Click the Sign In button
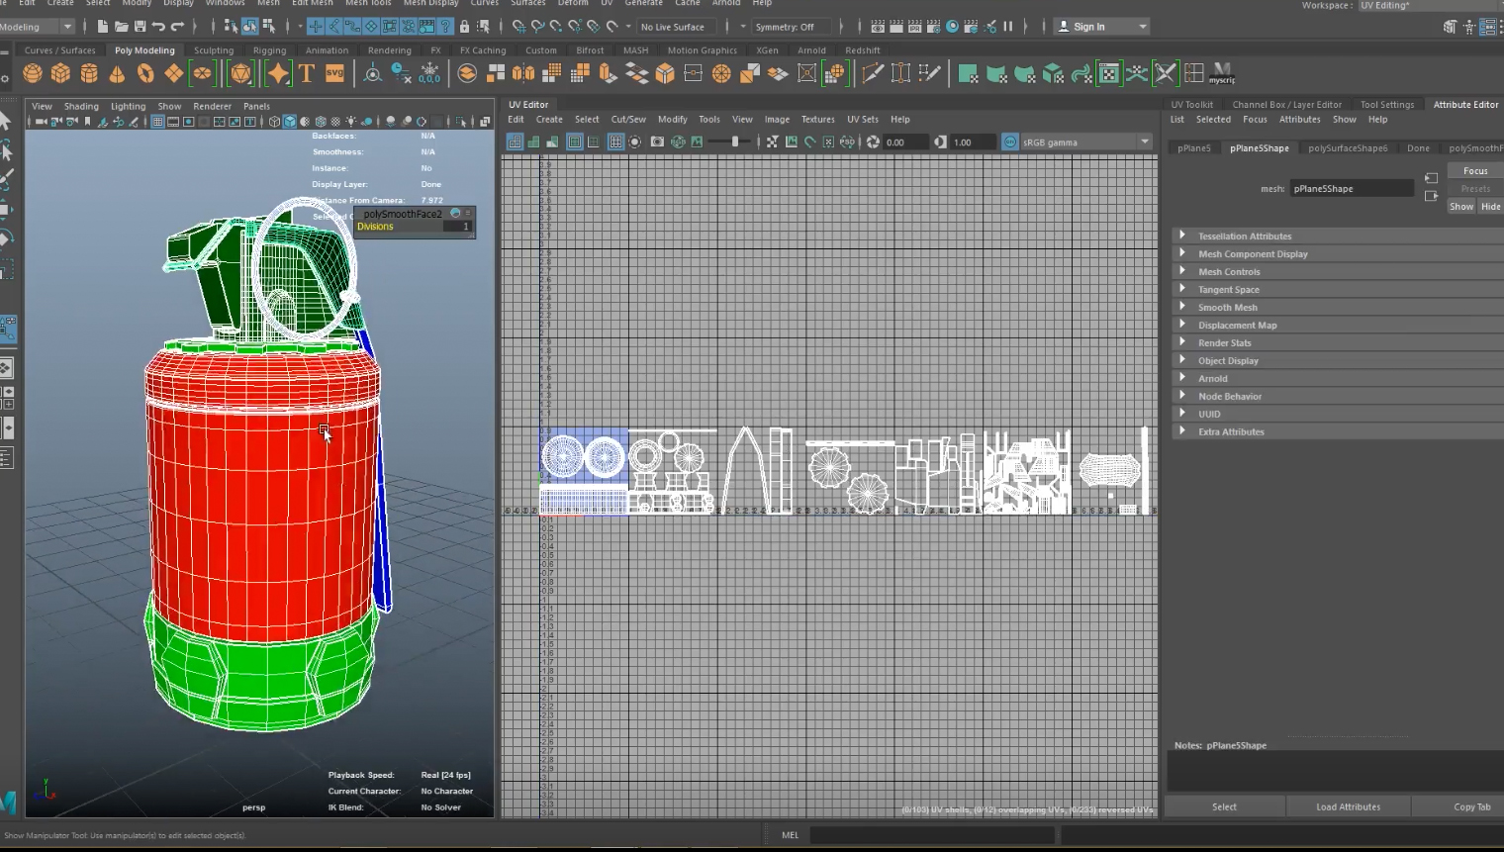Screen dimensions: 1504x852 pyautogui.click(x=1088, y=27)
